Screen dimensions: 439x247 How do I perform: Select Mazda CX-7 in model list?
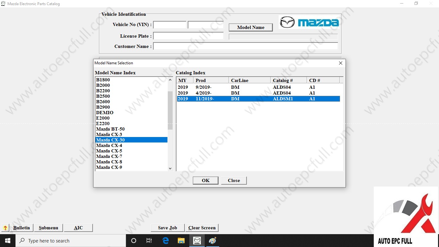pyautogui.click(x=131, y=156)
